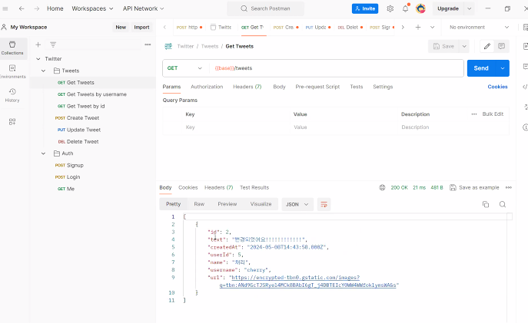
Task: Open the comments icon
Action: click(x=501, y=46)
